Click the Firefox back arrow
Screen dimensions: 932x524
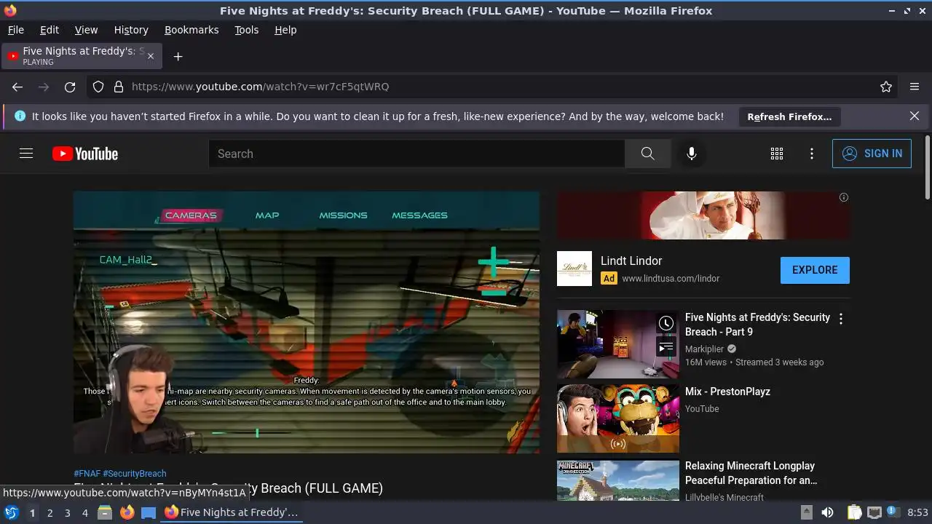[x=17, y=87]
